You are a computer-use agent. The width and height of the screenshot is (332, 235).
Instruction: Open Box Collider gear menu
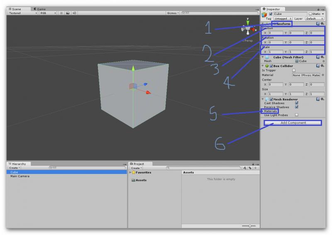(x=322, y=66)
